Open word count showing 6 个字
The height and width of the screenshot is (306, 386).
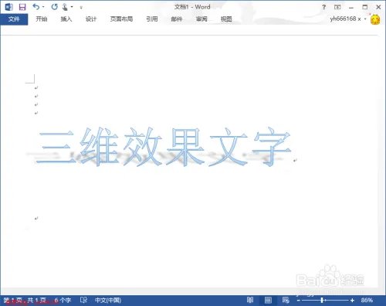click(63, 300)
